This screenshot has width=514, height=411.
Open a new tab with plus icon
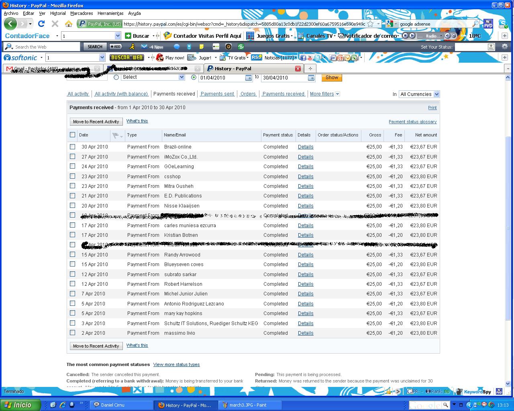(310, 69)
